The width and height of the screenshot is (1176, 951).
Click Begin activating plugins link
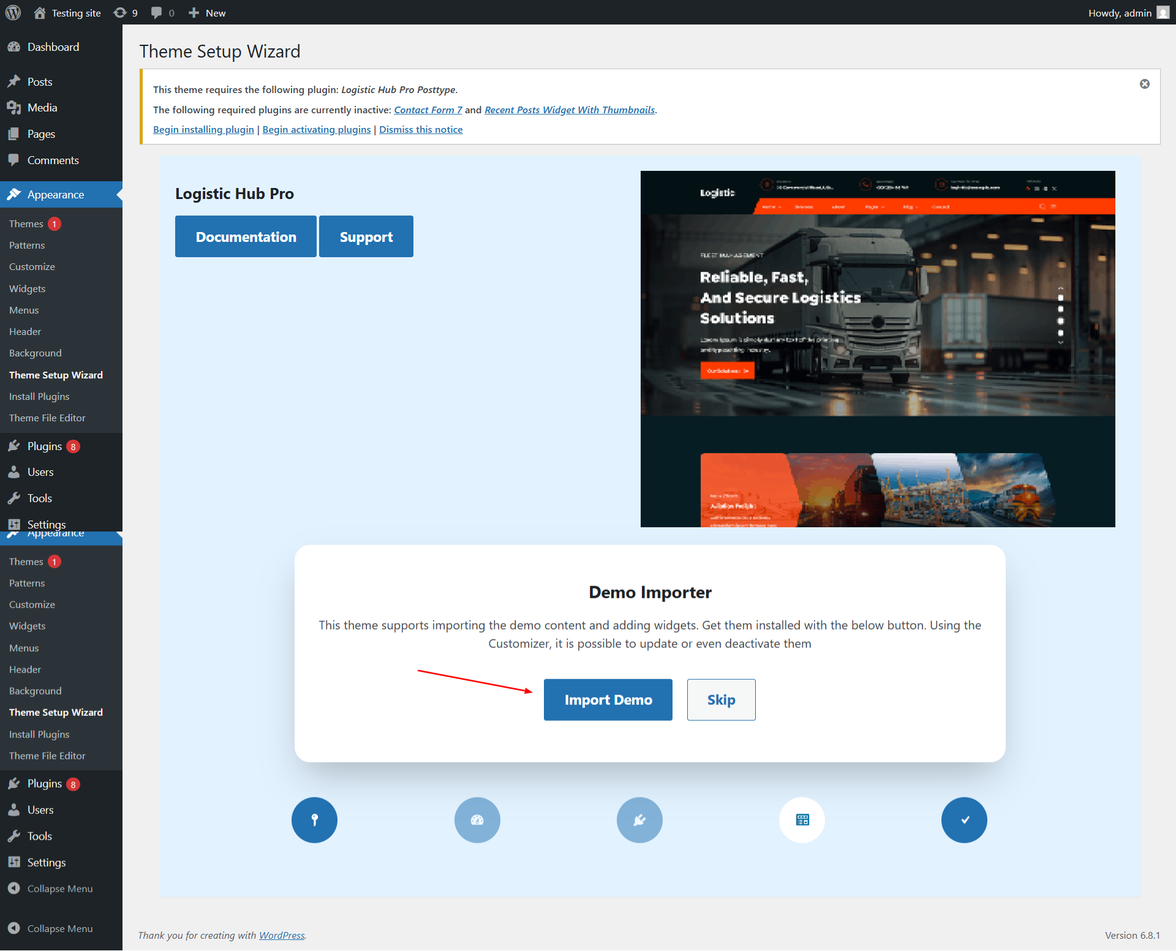[317, 129]
